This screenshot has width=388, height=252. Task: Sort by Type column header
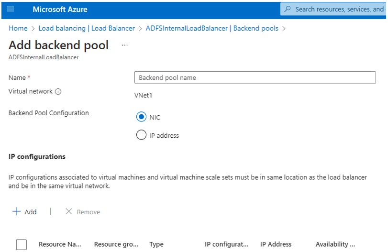(156, 244)
